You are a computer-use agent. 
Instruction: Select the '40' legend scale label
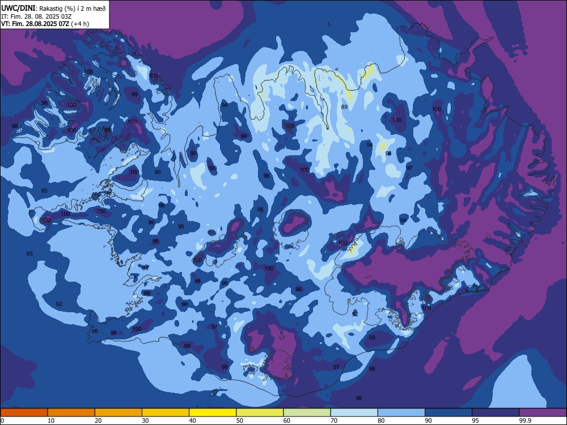(x=193, y=420)
